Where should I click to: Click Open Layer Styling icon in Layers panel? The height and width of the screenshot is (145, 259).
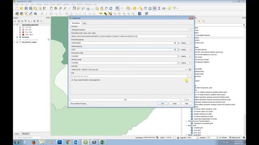pyautogui.click(x=15, y=21)
